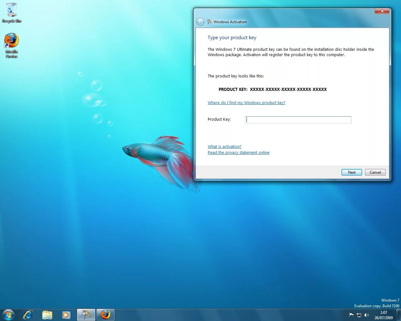Click the show desktop button at taskbar end
Screen dimensions: 401x321
398,315
